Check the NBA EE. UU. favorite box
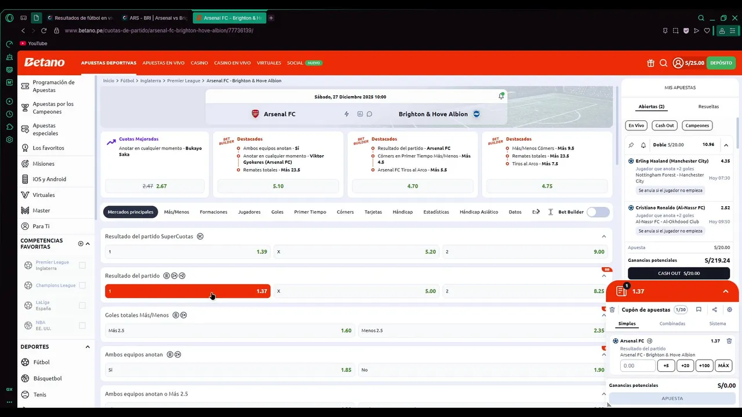The width and height of the screenshot is (742, 417). point(82,325)
